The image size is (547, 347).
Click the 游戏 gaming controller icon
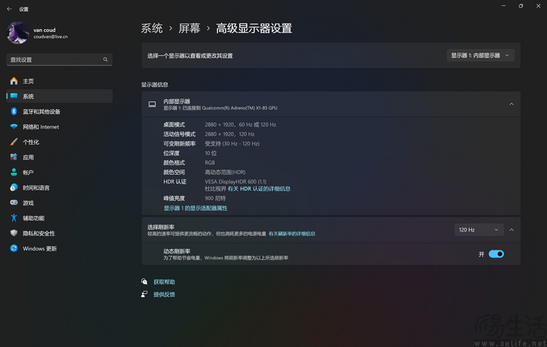tap(13, 203)
